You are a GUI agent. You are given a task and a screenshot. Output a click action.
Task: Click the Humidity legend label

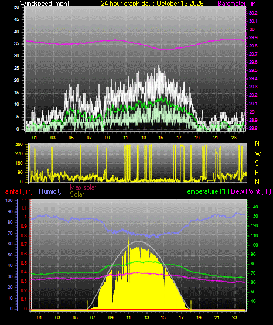click(x=50, y=191)
